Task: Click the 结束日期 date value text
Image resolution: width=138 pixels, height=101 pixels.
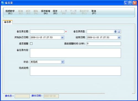Action: point(98,37)
